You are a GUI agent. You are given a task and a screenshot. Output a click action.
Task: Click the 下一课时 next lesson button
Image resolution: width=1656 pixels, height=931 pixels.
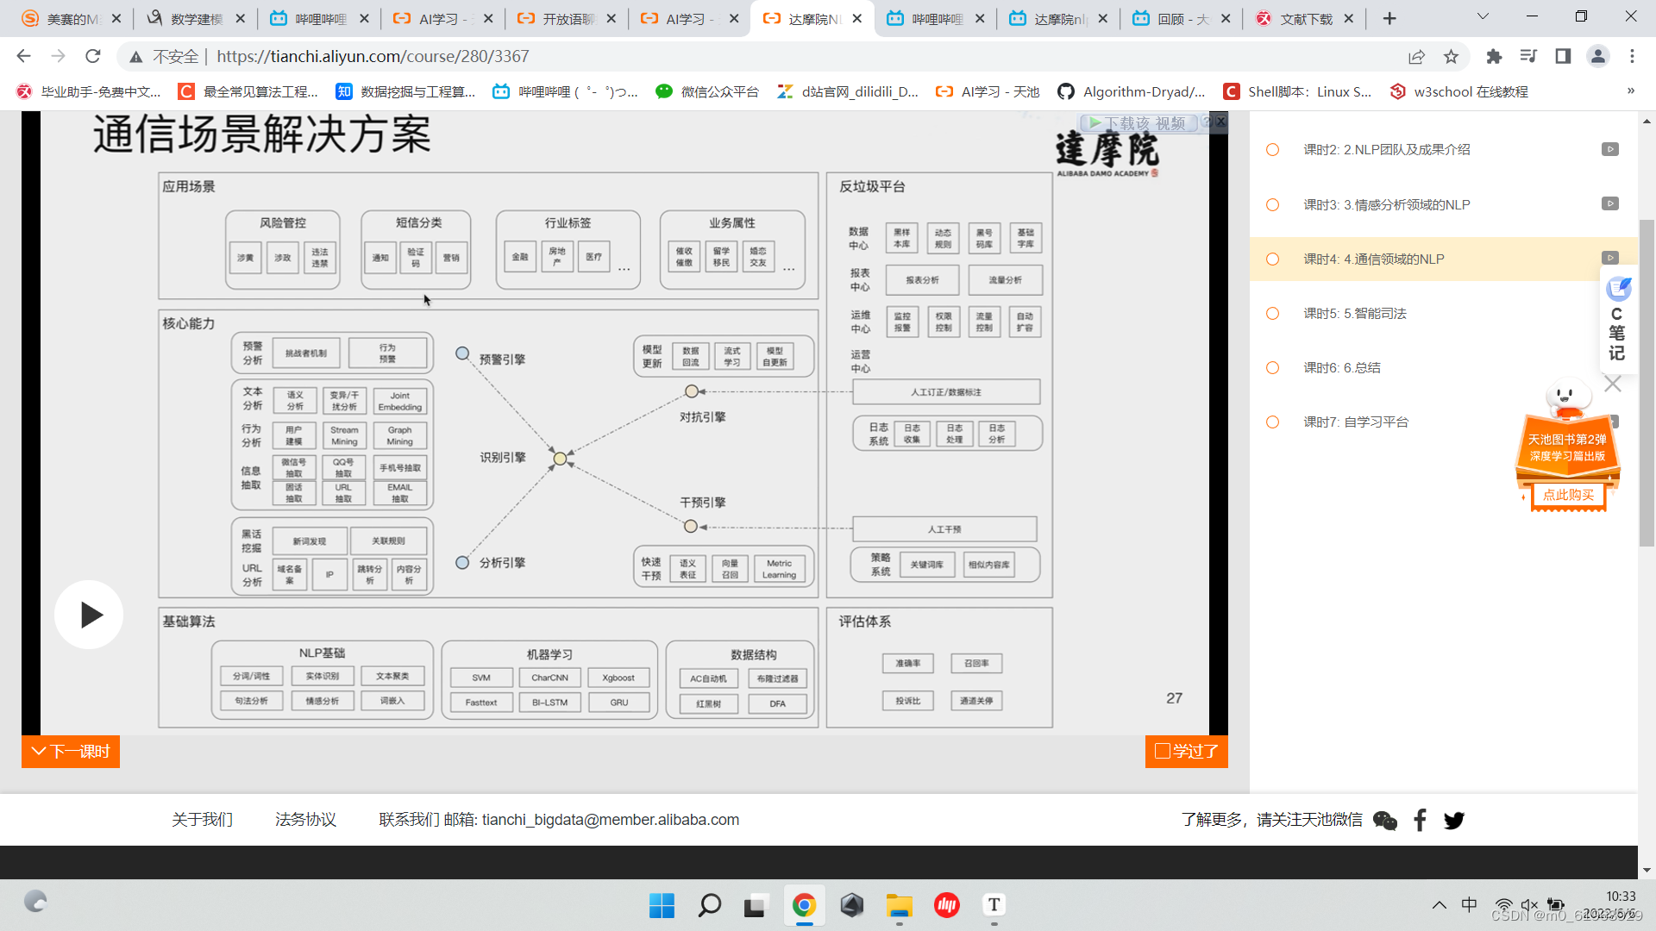71,750
